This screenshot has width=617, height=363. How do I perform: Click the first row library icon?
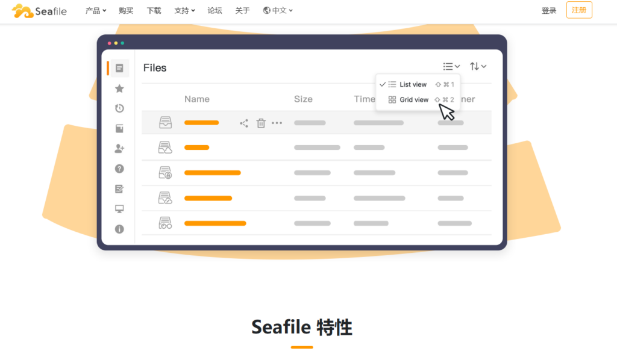point(165,122)
